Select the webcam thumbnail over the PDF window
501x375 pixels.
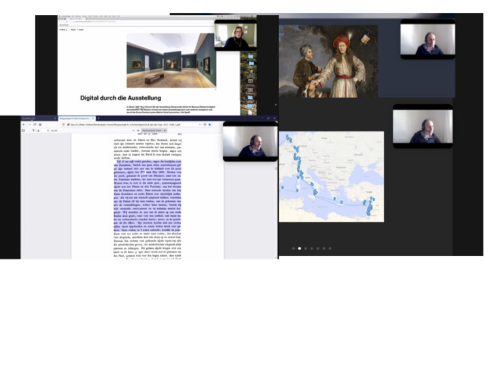pyautogui.click(x=250, y=141)
